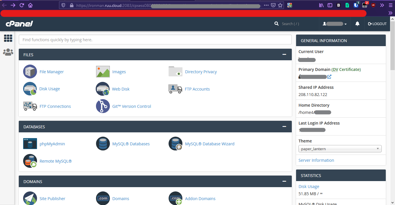Screen dimensions: 395x205
Task: Show the Firefox library
Action: point(322,5)
